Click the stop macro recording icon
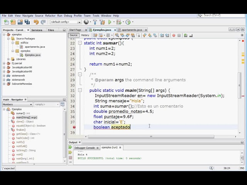This screenshot has height=185, width=247. point(179,35)
